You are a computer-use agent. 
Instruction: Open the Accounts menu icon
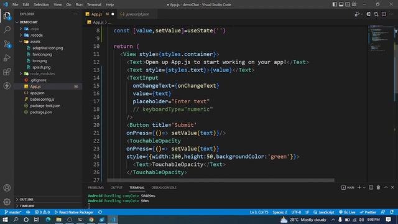pyautogui.click(x=7, y=188)
